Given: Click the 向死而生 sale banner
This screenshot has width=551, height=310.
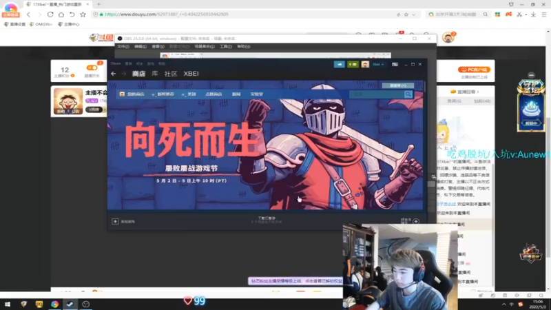Looking at the screenshot, I should (x=265, y=145).
